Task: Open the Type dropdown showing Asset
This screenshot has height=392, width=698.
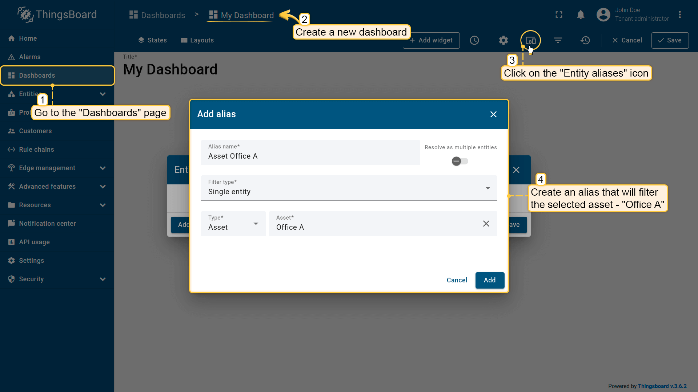Action: (233, 224)
